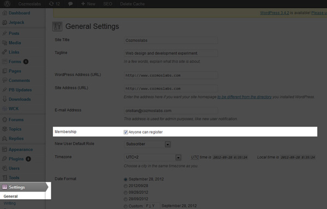Click the Appearance sidebar icon
327x209 pixels.
[4, 150]
